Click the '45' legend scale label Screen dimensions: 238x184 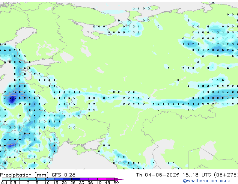click(108, 182)
